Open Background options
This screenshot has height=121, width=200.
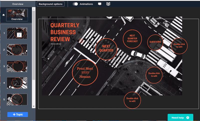(x=51, y=4)
